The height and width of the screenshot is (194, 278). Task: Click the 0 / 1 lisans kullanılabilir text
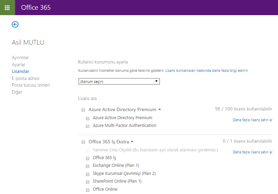247,141
